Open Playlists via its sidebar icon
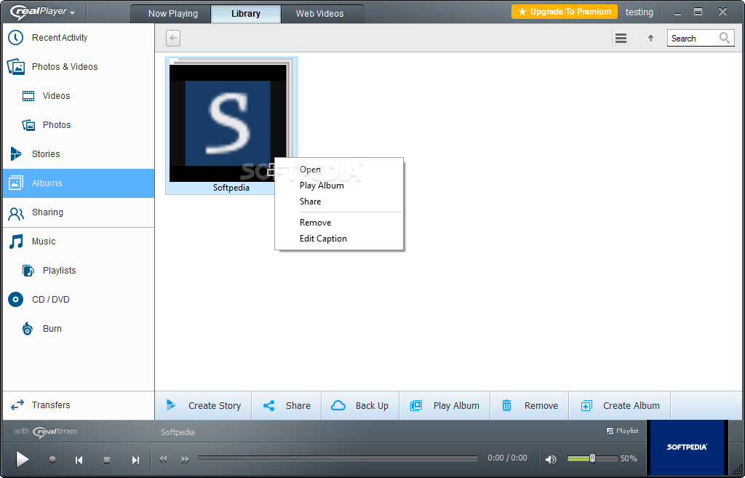745x478 pixels. pyautogui.click(x=28, y=271)
